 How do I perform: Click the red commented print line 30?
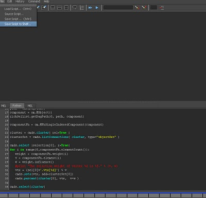tap(66, 166)
